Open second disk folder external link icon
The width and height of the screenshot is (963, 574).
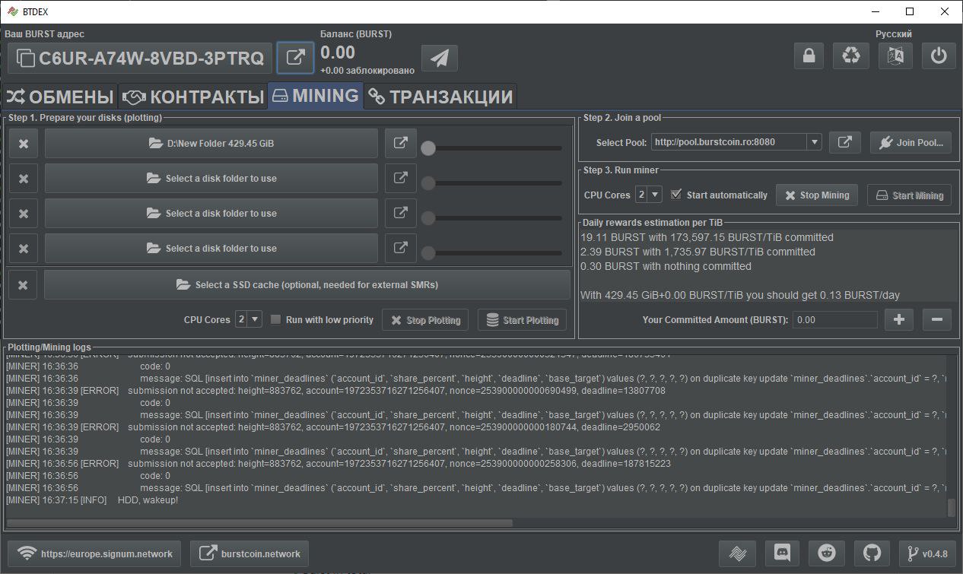pos(400,178)
